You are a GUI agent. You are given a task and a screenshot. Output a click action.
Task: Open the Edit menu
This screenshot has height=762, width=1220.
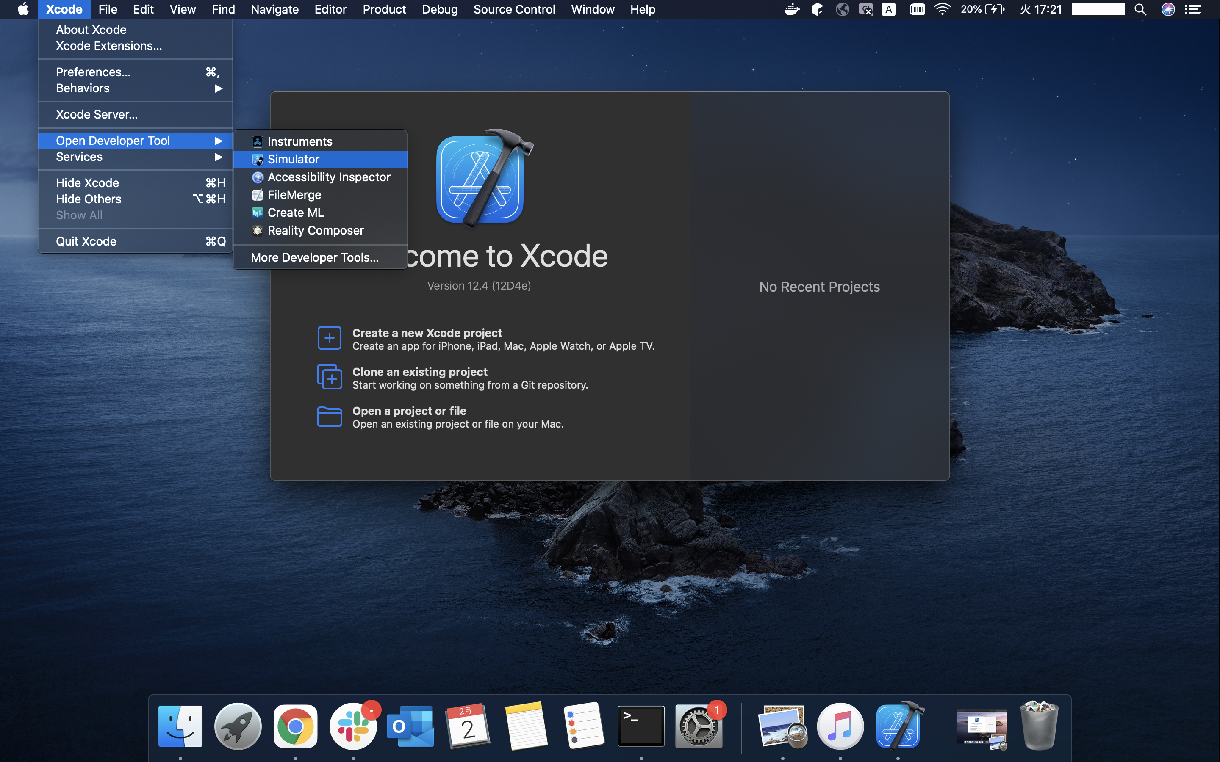click(x=143, y=9)
